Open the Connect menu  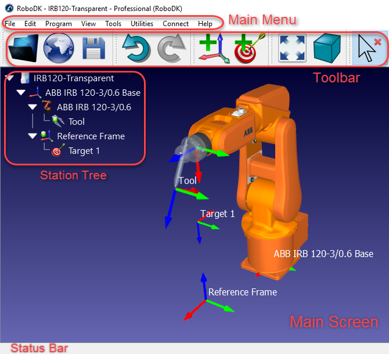[175, 24]
